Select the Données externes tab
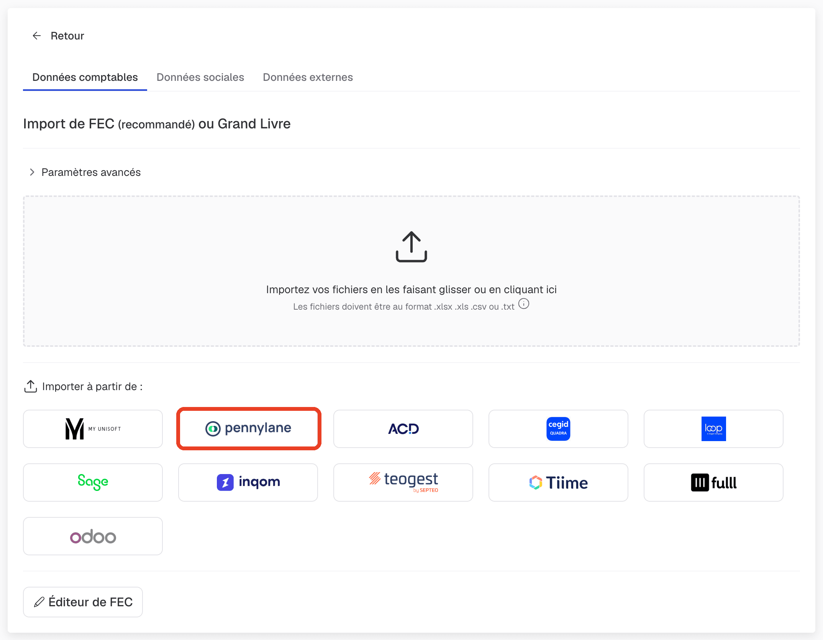The width and height of the screenshot is (823, 640). pos(308,77)
